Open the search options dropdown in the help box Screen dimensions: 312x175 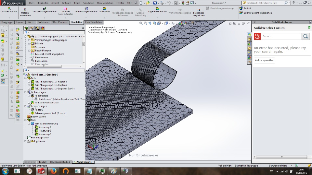click(290, 3)
